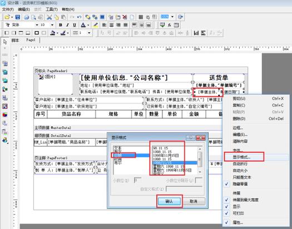Viewport: 292px width, 229px height.
Task: Click the 取消 button in the dialog
Action: [194, 201]
